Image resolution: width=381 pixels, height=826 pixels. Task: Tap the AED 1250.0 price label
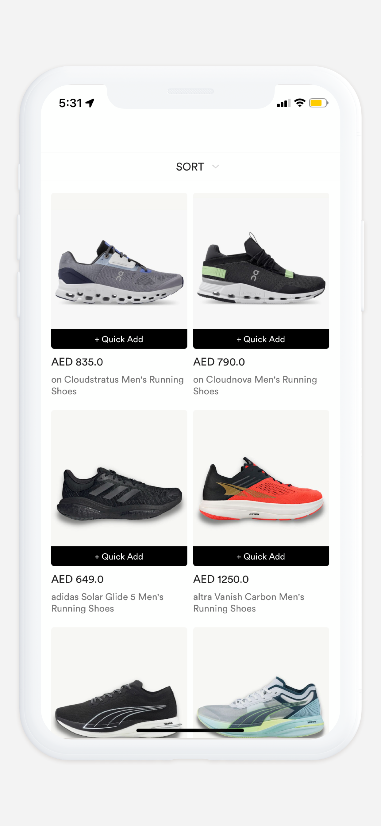(x=221, y=579)
